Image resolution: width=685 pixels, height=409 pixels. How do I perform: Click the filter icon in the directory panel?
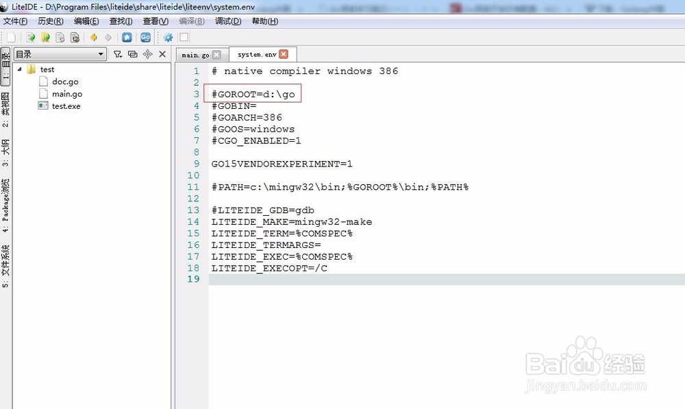click(x=119, y=53)
